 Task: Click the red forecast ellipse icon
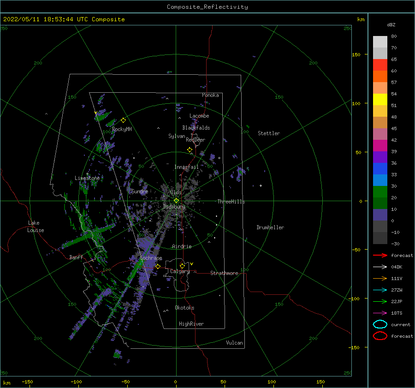tap(380, 336)
